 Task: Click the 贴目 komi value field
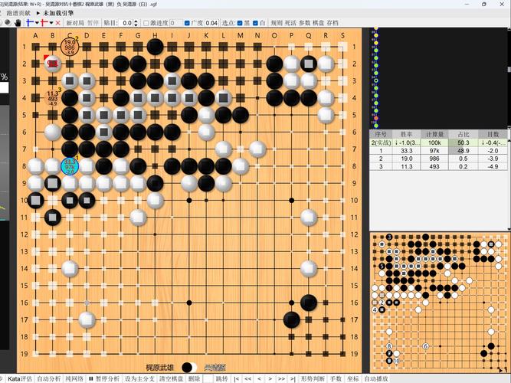click(x=126, y=23)
